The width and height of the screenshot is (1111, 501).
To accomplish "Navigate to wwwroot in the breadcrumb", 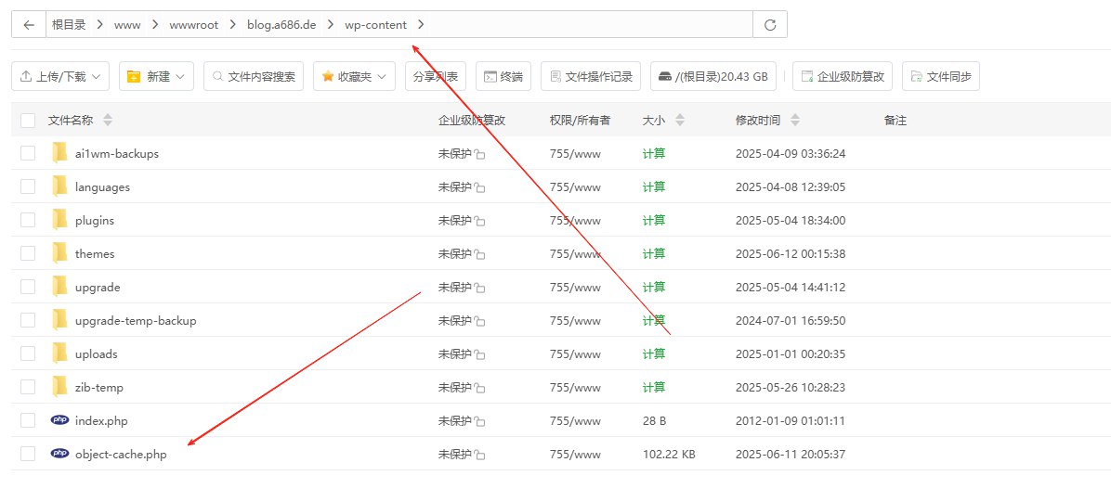I will (x=193, y=25).
